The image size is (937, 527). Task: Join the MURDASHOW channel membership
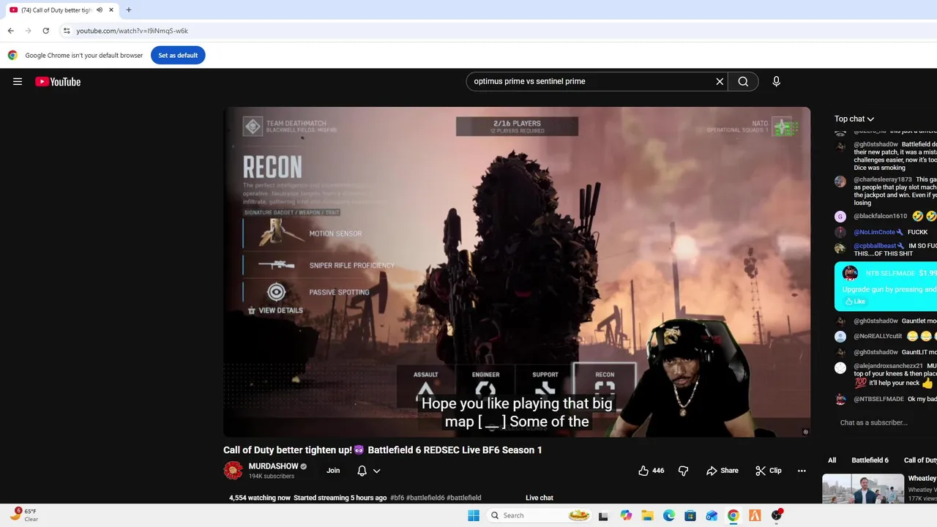pos(333,471)
